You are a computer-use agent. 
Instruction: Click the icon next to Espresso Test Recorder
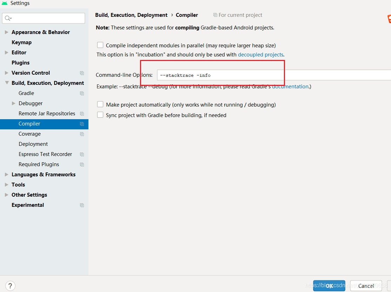coord(82,155)
